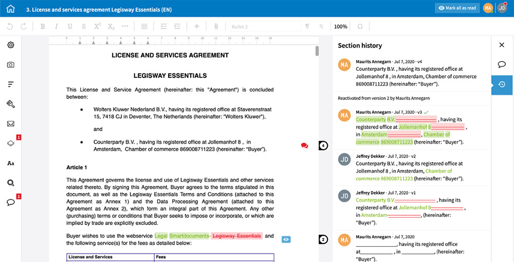Toggle underline formatting

(x=70, y=27)
